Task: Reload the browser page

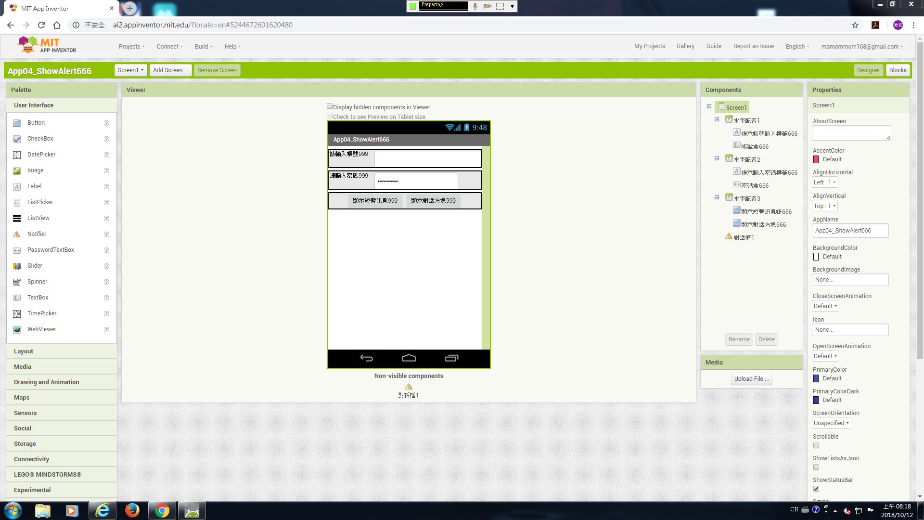Action: pos(41,25)
